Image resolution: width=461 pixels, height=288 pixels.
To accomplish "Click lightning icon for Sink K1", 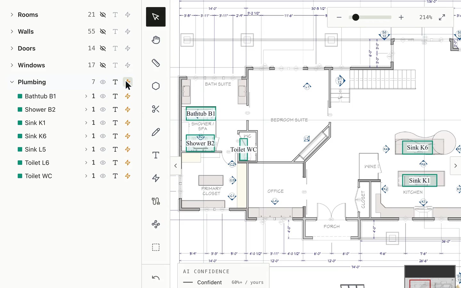I will (x=128, y=123).
